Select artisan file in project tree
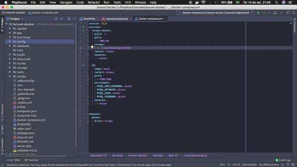Viewport: 297px width, 167px height. pyautogui.click(x=21, y=107)
